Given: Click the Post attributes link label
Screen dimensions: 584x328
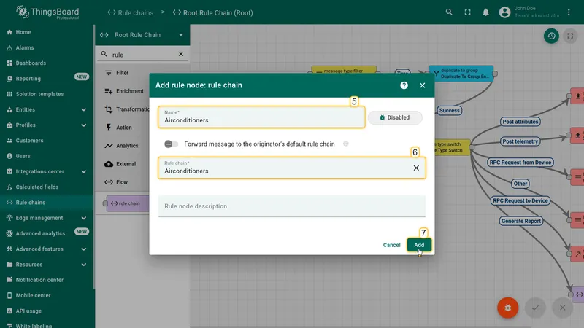Looking at the screenshot, I should click(x=520, y=122).
